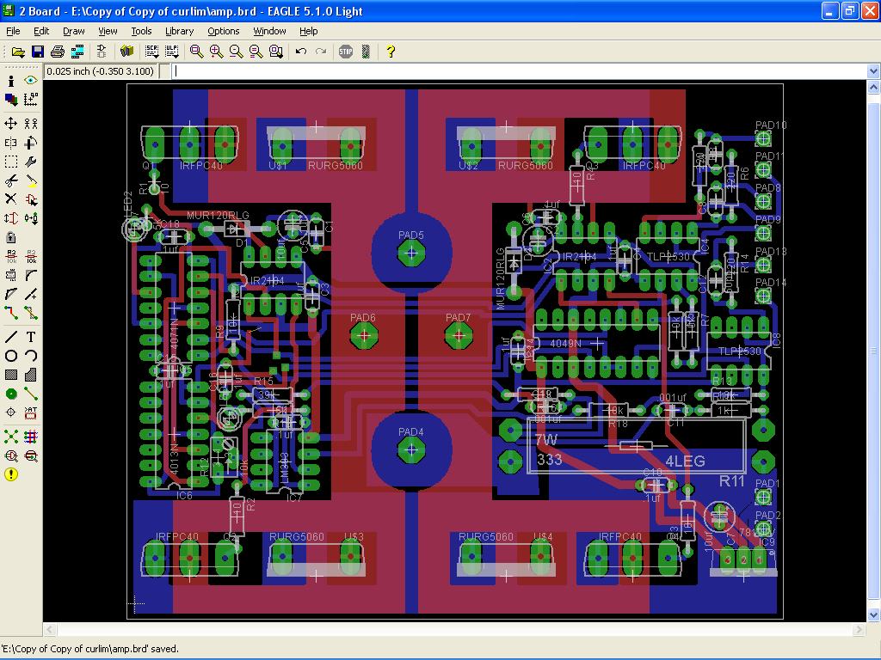
Task: Open the ULP program dropdown
Action: tap(171, 52)
